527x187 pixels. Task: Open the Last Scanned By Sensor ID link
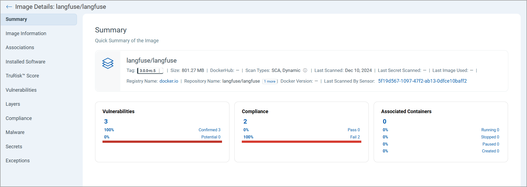coord(422,81)
